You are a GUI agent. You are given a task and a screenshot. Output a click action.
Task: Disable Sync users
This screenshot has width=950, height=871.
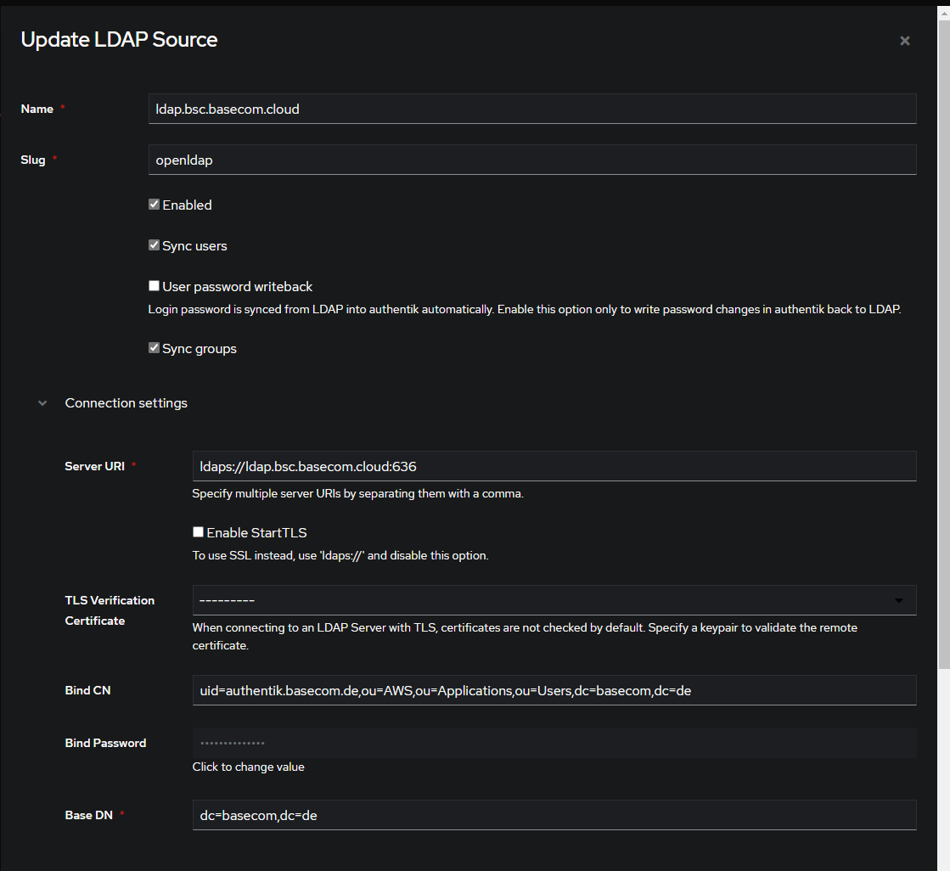[154, 244]
